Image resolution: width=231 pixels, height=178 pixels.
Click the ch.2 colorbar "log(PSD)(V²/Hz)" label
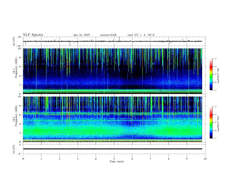[x=218, y=124]
